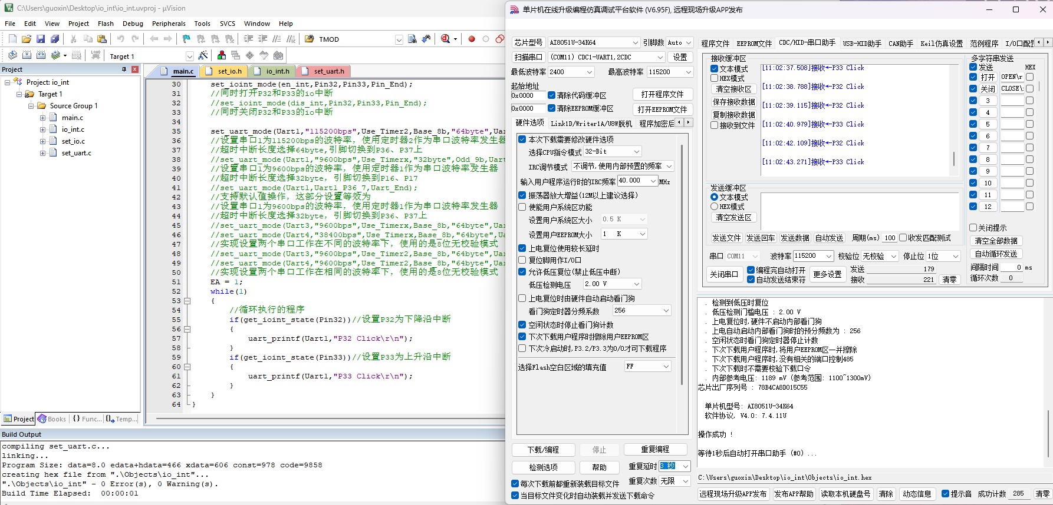1053x505 pixels.
Task: Toggle the 文本模式 checkbox in receive buffer
Action: point(714,69)
